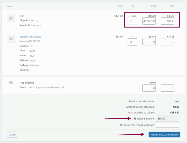Click the help icon beside Reason for refund

[x=121, y=125]
